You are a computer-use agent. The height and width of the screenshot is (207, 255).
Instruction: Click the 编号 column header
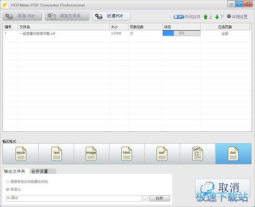[11, 27]
